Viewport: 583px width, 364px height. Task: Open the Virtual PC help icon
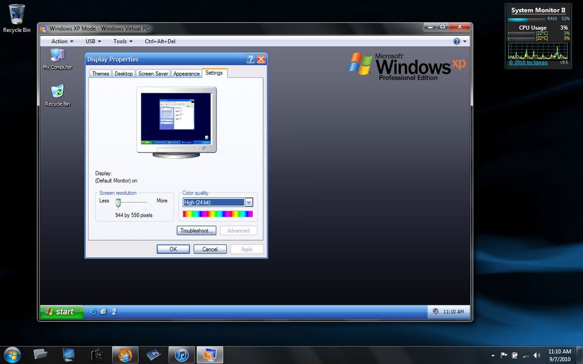[x=457, y=41]
